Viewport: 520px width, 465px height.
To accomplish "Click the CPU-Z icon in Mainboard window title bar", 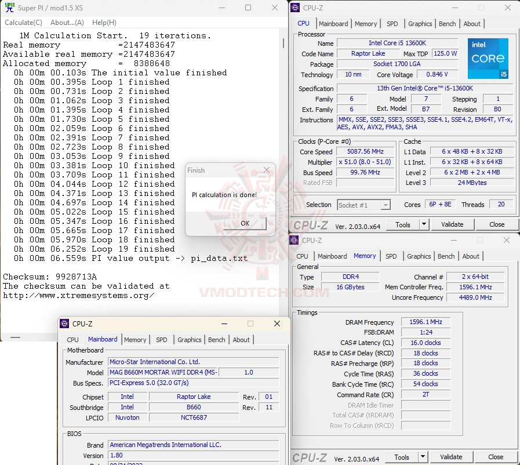I will pos(64,324).
